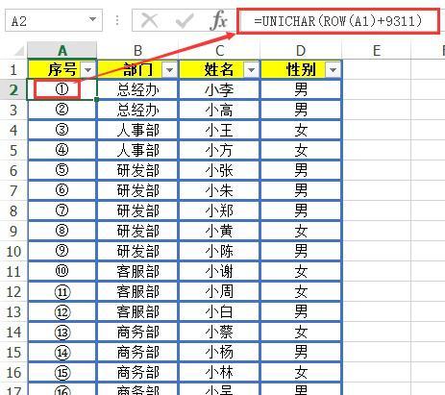
Task: Select name cell 小杨
Action: [219, 352]
